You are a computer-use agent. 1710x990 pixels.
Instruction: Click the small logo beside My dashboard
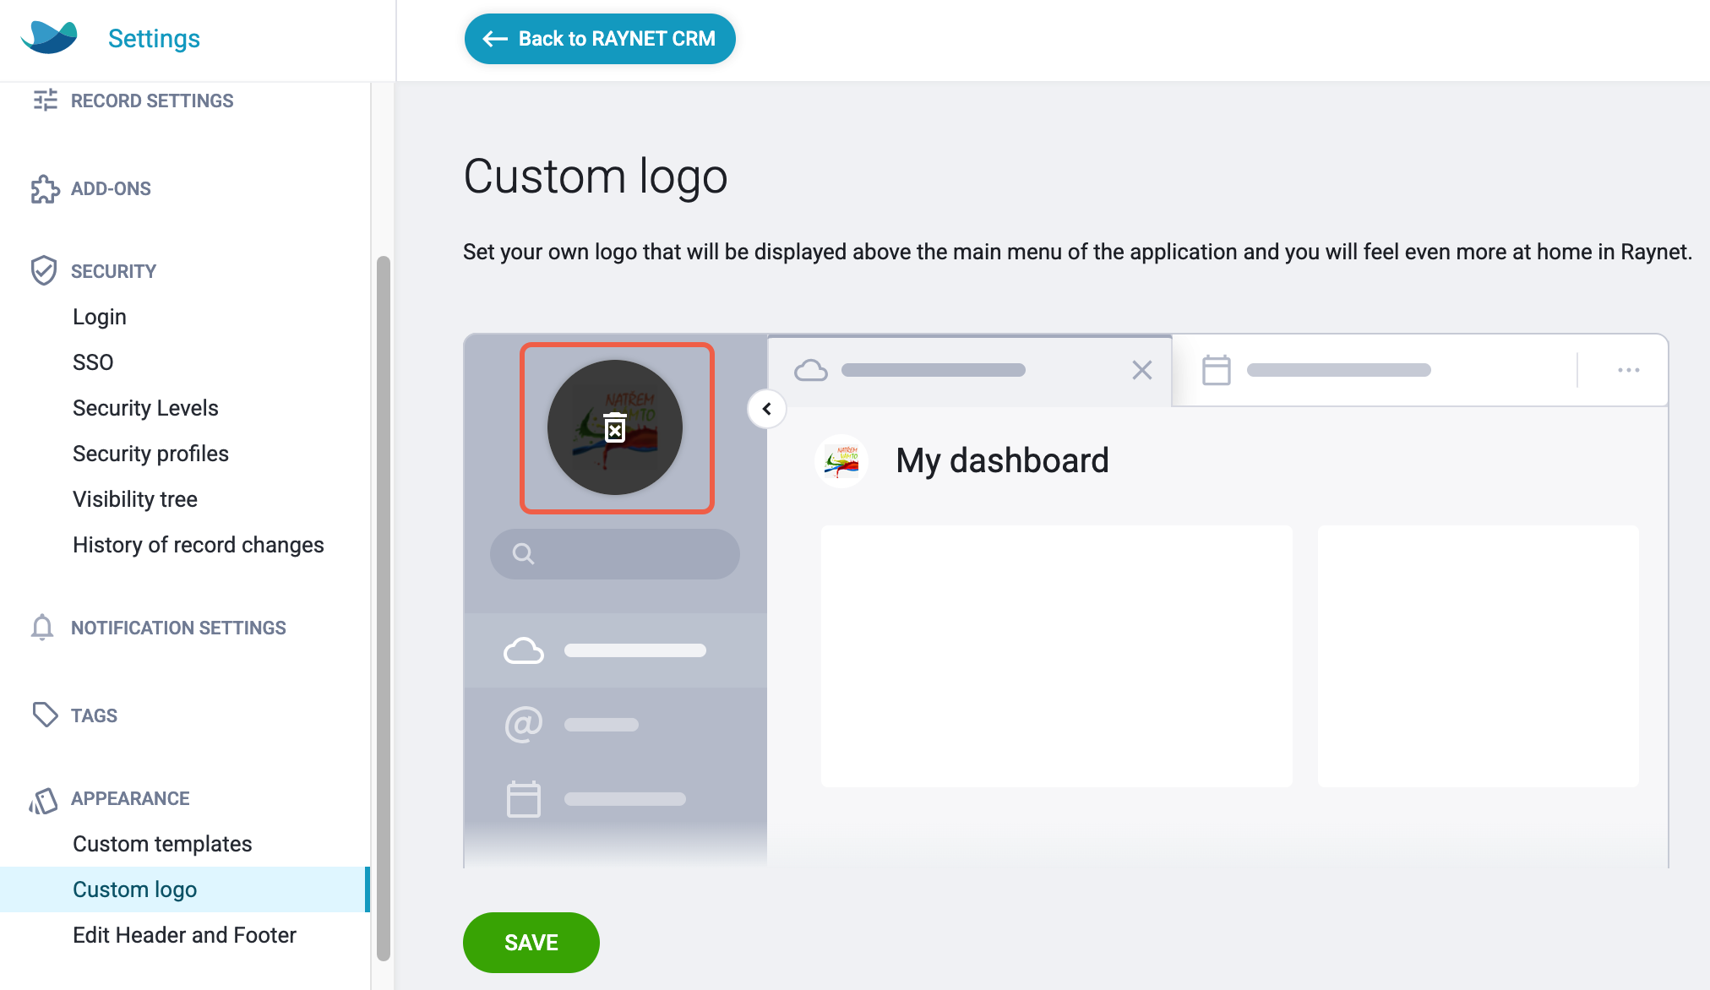click(841, 460)
